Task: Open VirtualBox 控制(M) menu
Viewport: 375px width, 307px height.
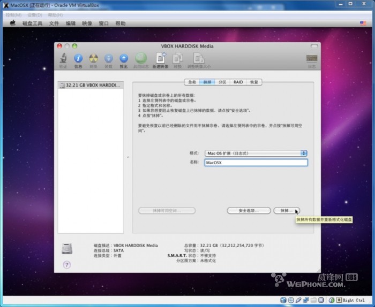Action: [13, 15]
